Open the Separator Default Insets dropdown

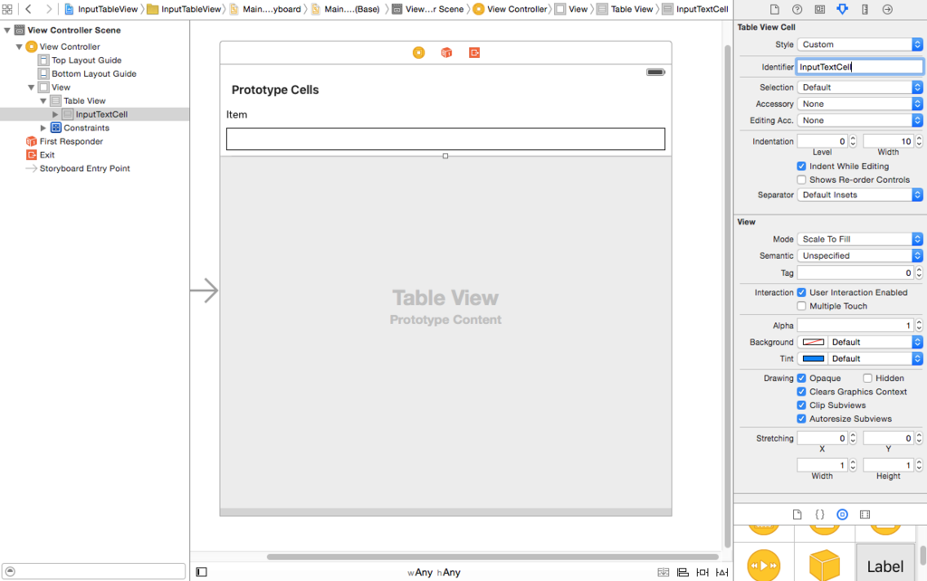click(x=860, y=195)
